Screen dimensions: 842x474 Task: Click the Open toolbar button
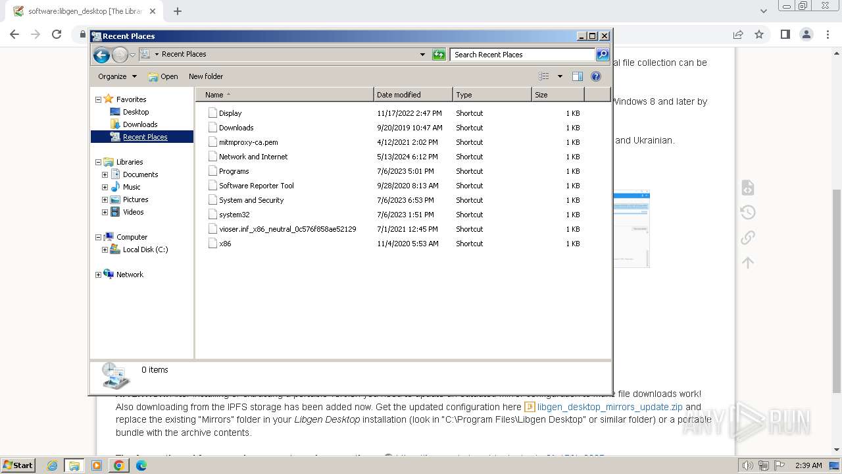(163, 76)
